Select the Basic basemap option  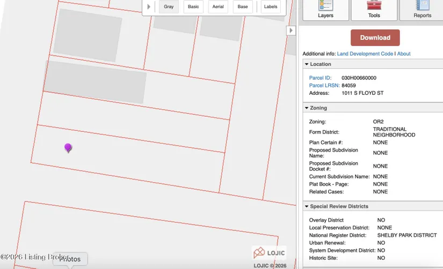click(x=193, y=7)
